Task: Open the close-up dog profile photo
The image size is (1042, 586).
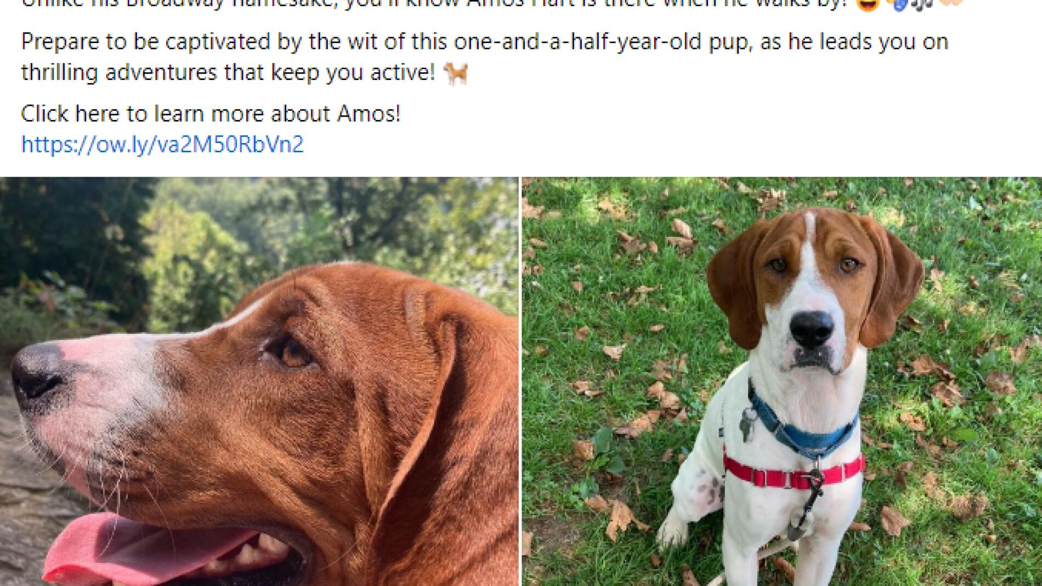Action: [259, 382]
